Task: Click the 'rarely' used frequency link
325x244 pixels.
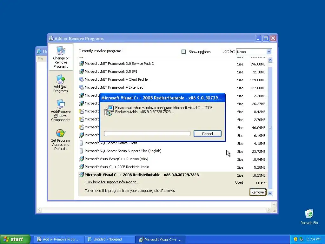Action: tap(261, 182)
